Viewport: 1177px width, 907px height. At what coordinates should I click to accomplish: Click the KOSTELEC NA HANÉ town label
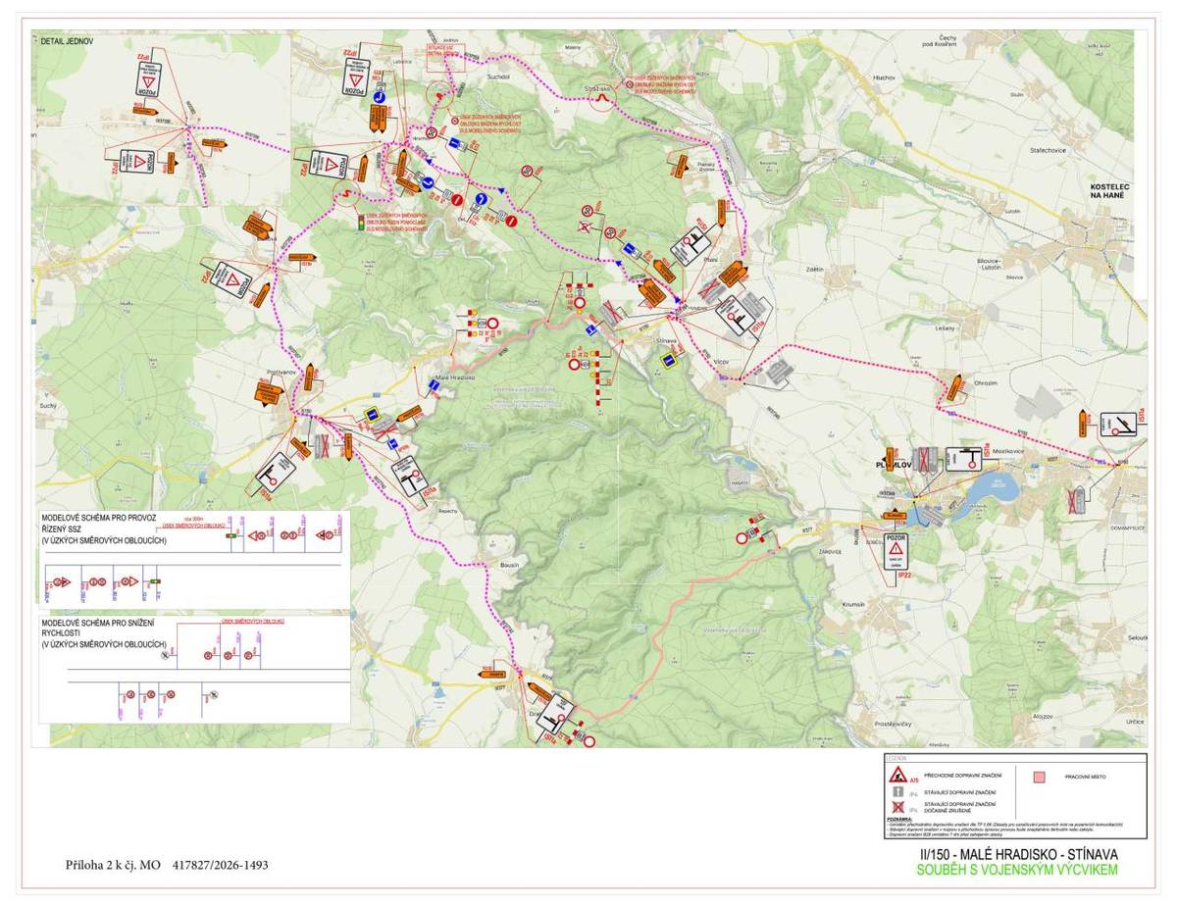[1111, 191]
